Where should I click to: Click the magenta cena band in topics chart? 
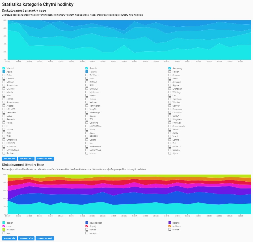[x=129, y=185]
